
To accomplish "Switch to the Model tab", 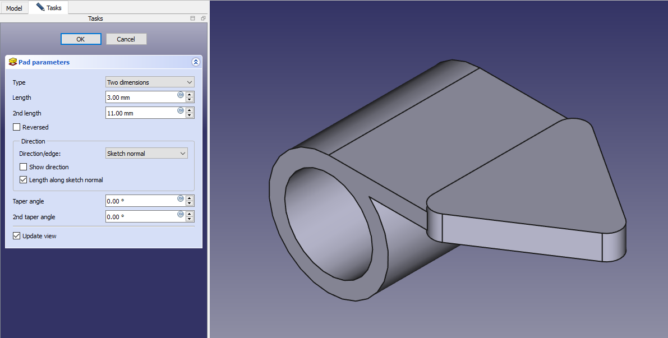I will 14,8.
